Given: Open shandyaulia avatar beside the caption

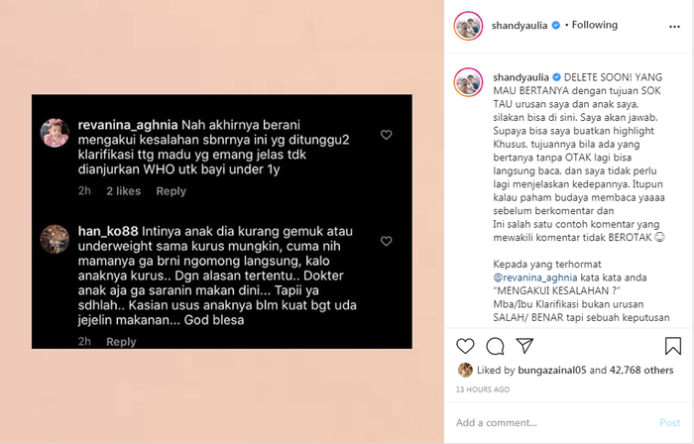Looking at the screenshot, I should (468, 82).
